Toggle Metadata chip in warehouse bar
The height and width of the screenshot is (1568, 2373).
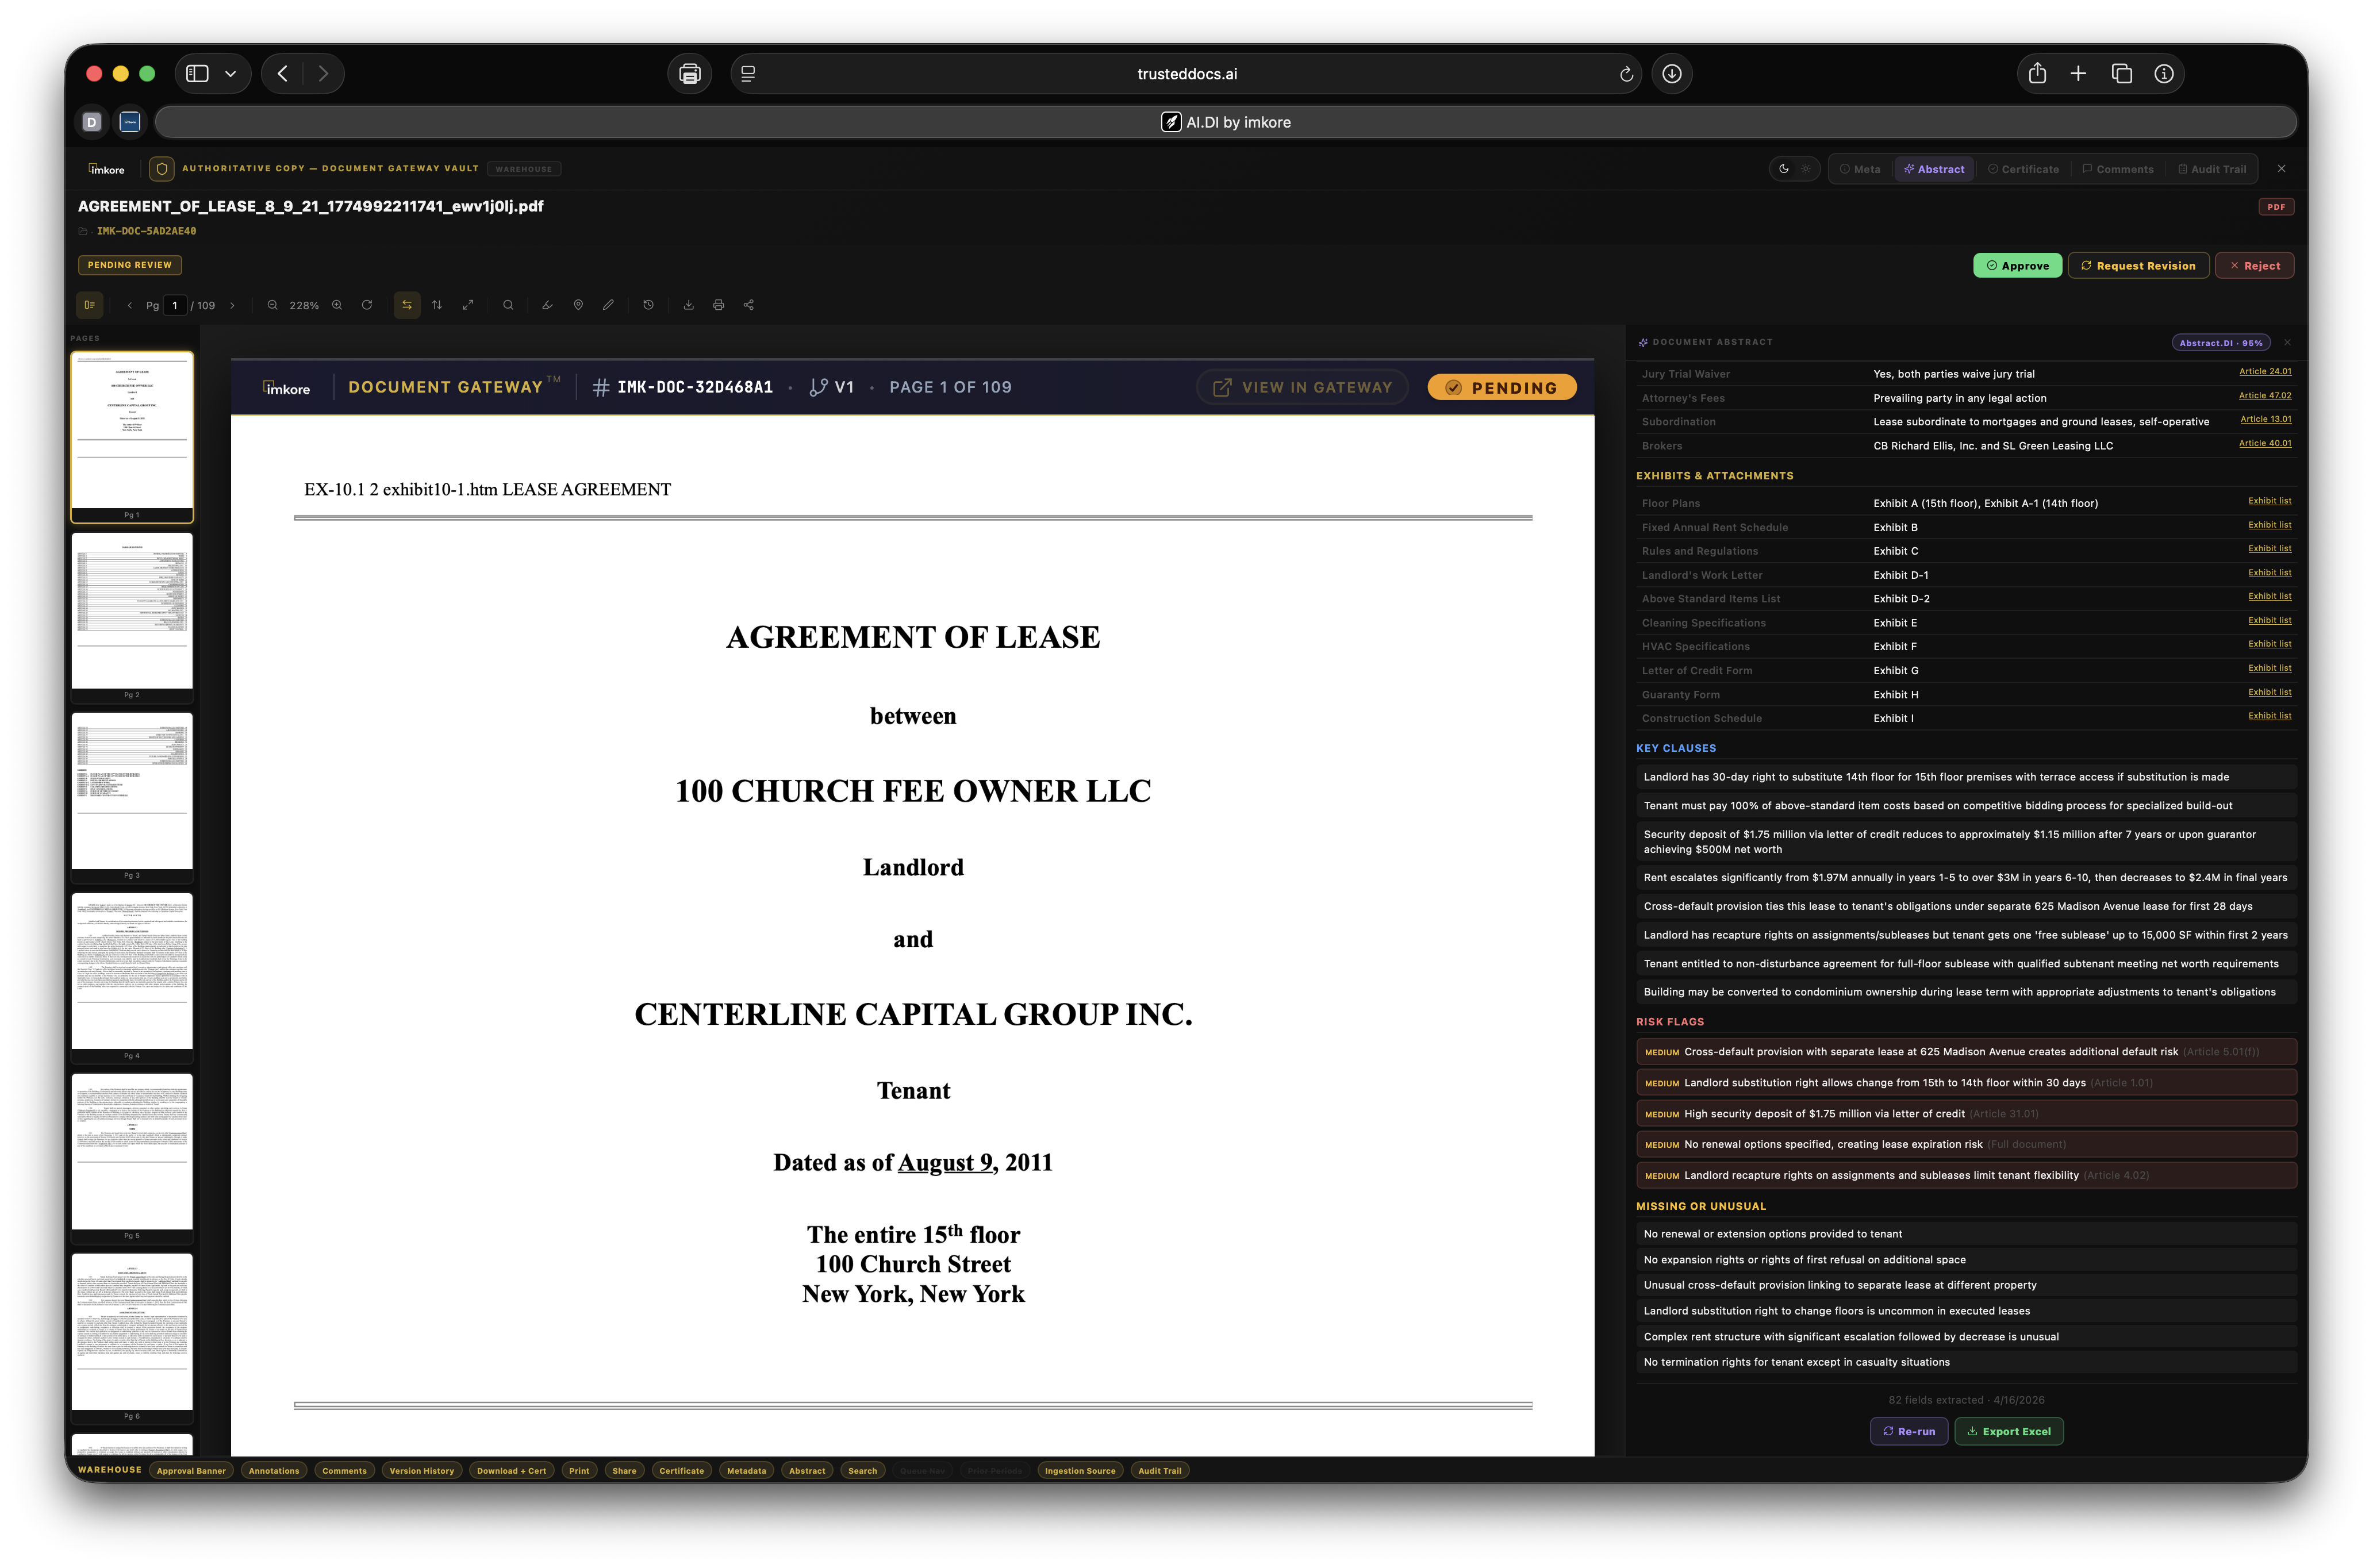click(746, 1470)
